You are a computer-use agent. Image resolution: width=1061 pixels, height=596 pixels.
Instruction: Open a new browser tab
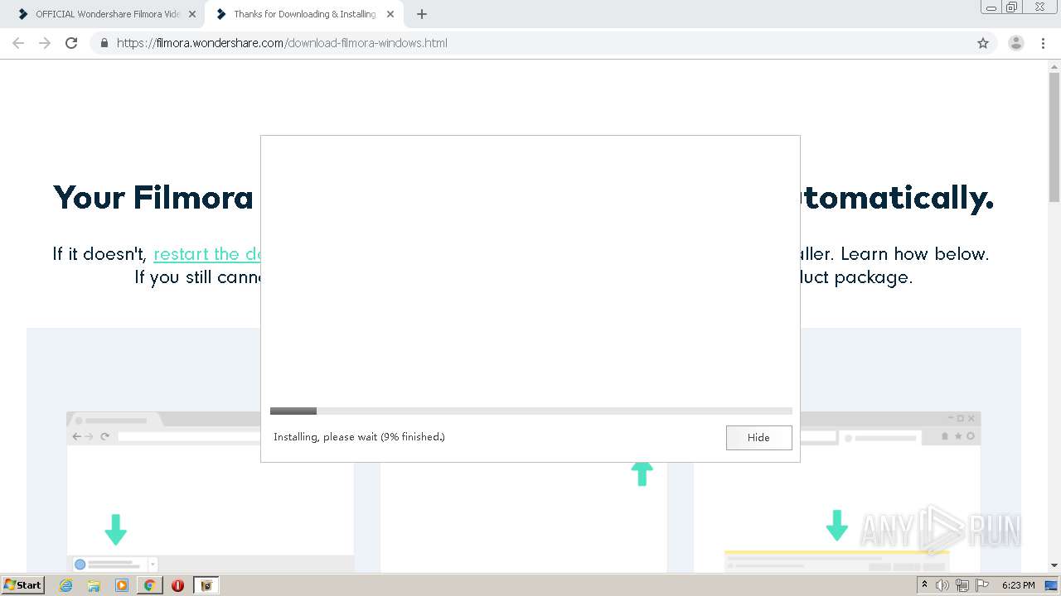(x=422, y=14)
